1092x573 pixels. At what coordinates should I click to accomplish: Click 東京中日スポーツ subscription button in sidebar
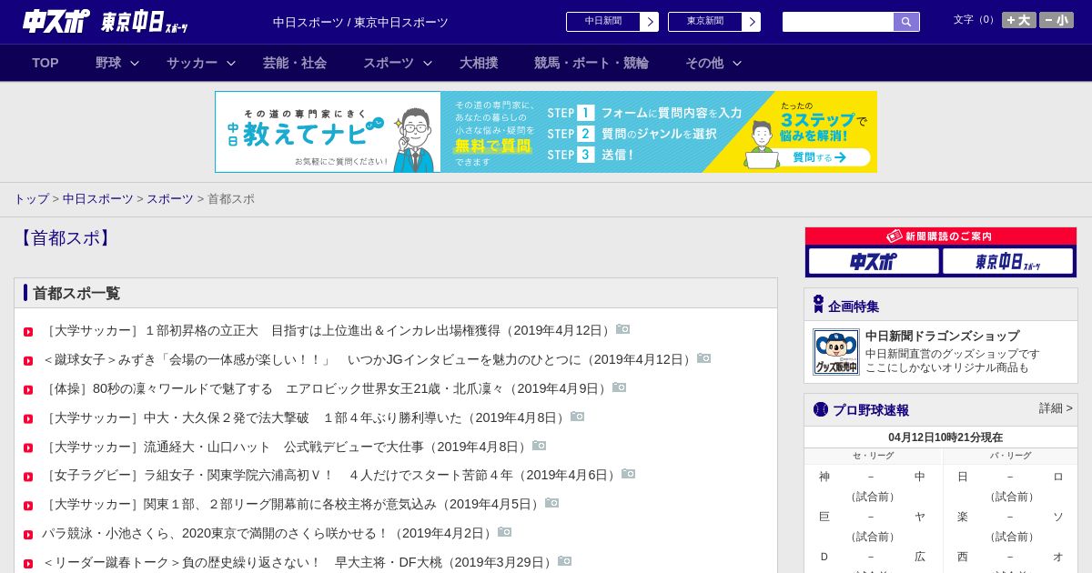(x=1008, y=262)
